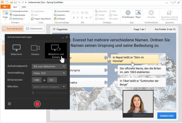Screen dimensions: 182x123
Task: Open the Player settings
Action: coord(138,14)
